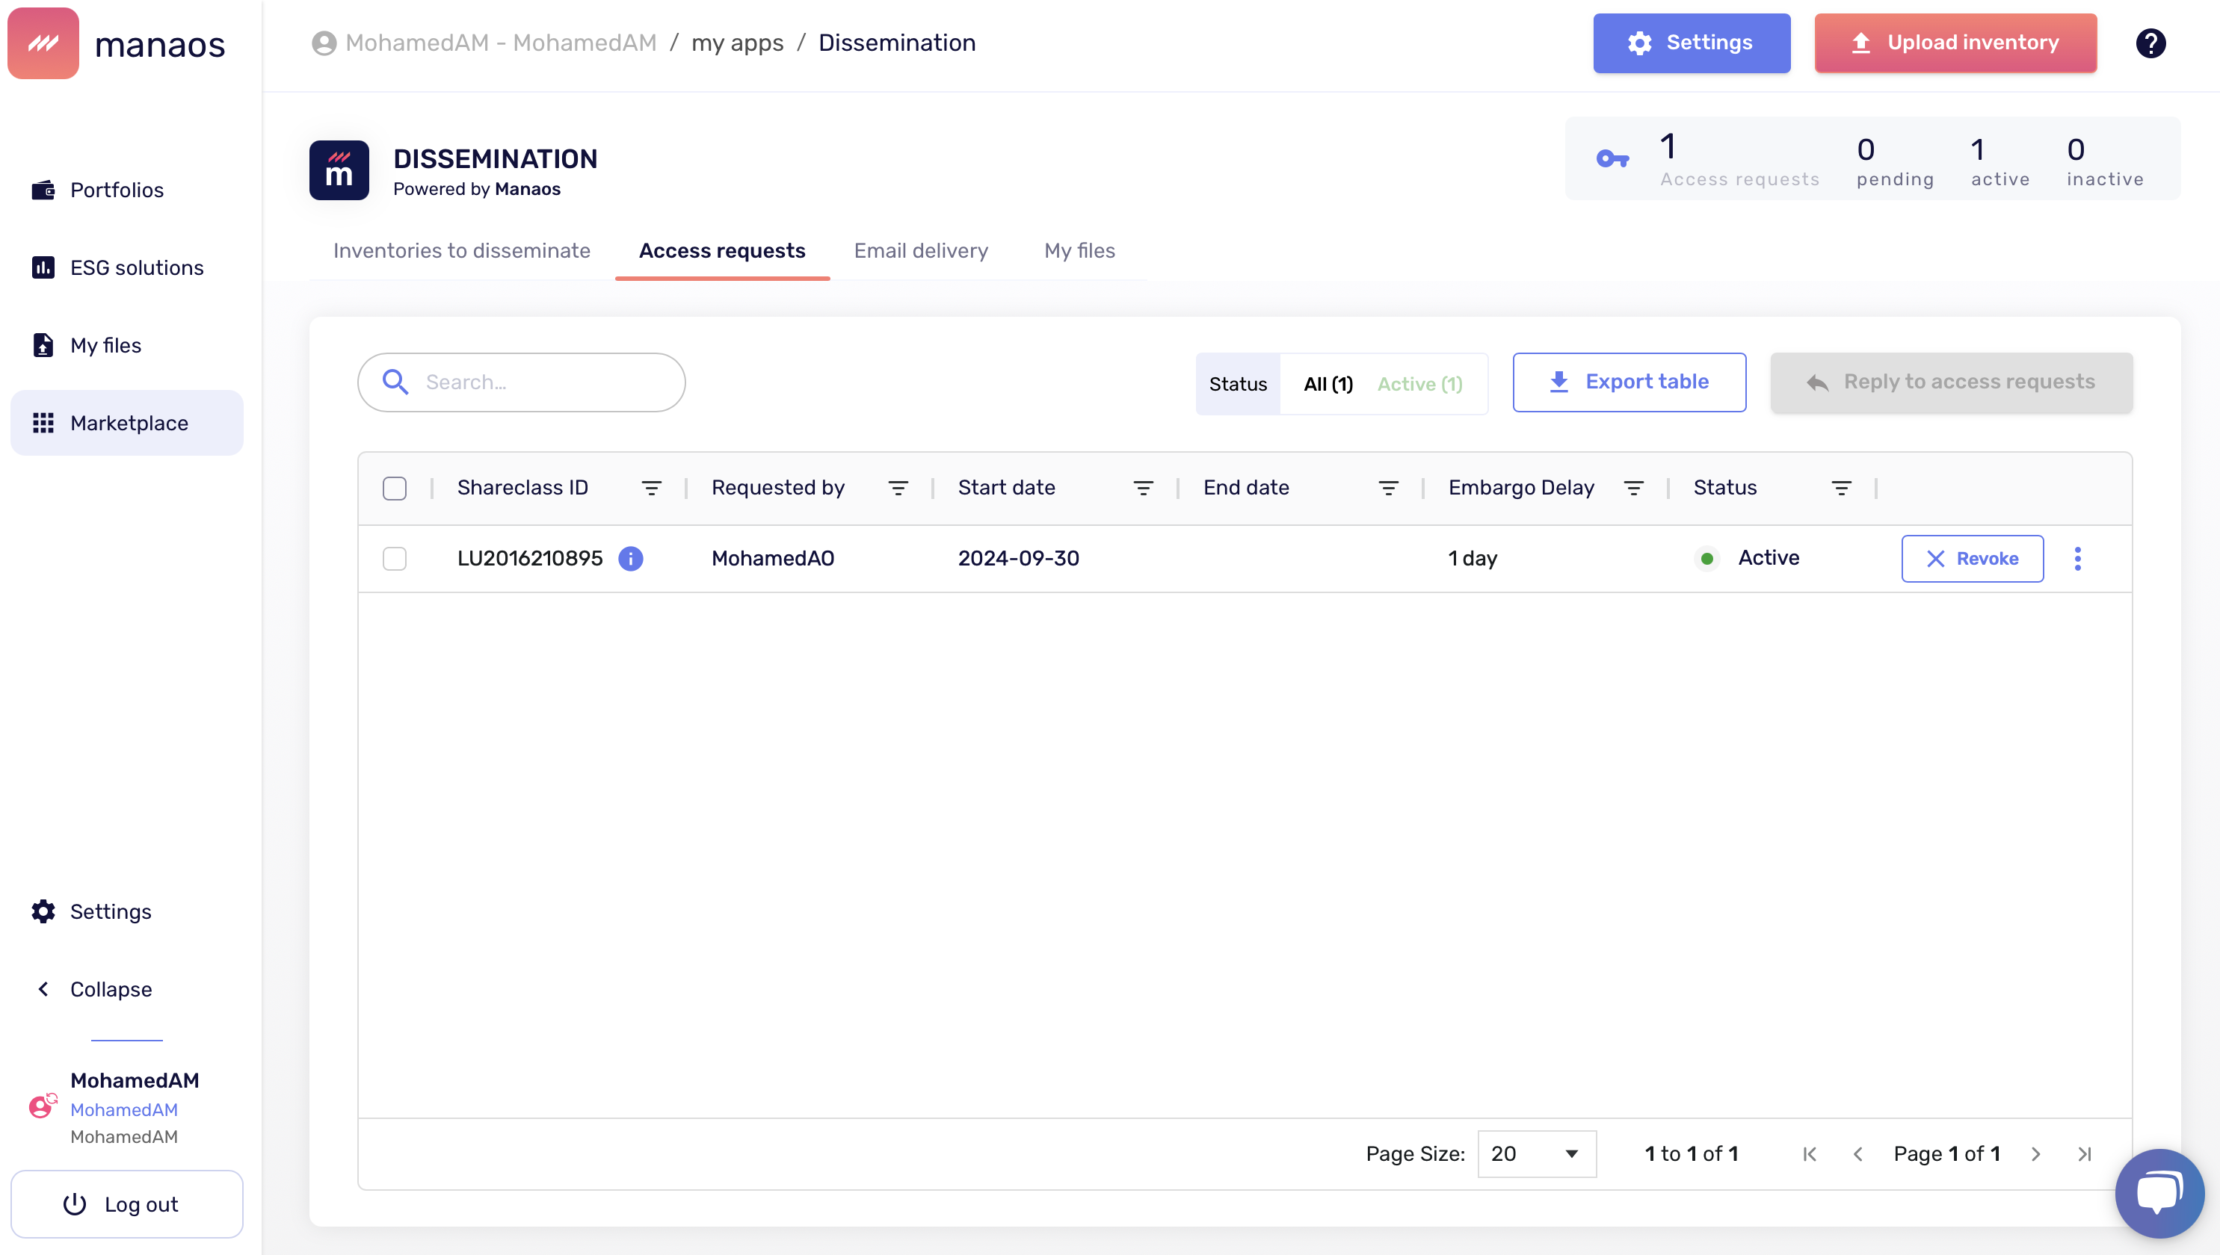The height and width of the screenshot is (1255, 2220).
Task: Go to next page arrow
Action: pyautogui.click(x=2035, y=1153)
